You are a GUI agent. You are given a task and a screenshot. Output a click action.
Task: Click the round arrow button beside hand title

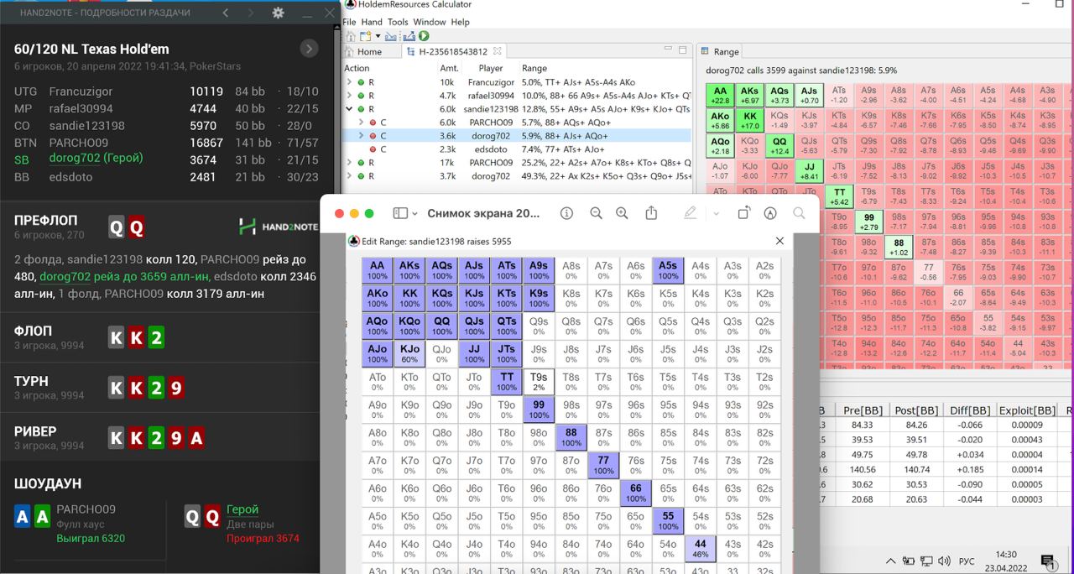point(309,49)
